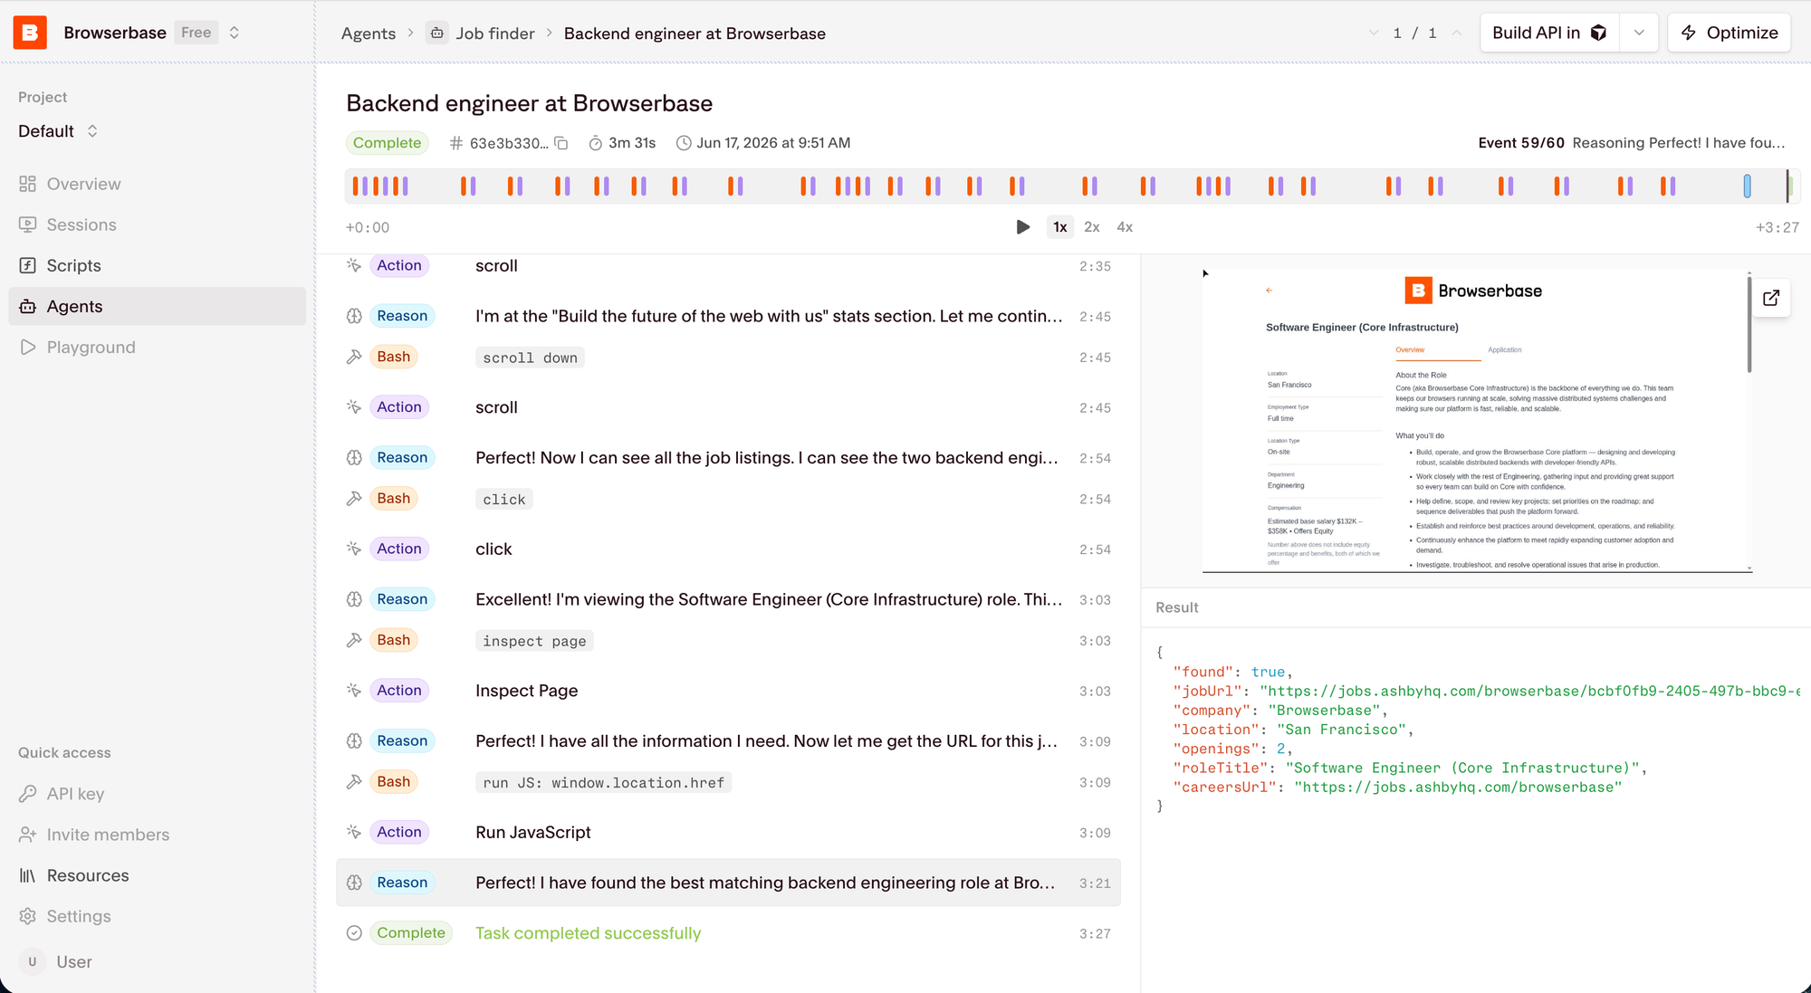Image resolution: width=1811 pixels, height=993 pixels.
Task: Select the highlighted Reason row at 3:21
Action: 728,883
